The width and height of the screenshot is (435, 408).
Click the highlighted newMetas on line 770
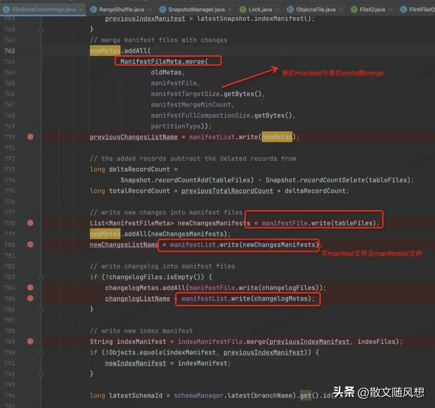pos(277,137)
